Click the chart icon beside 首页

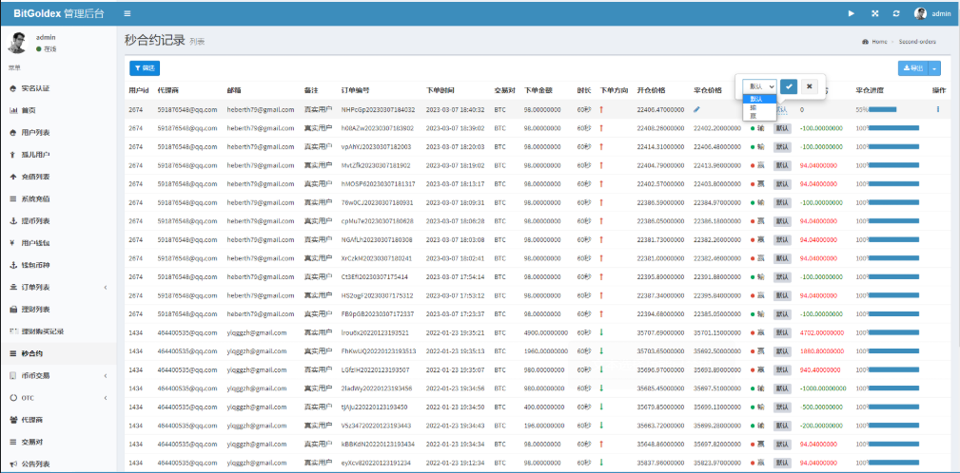pyautogui.click(x=13, y=110)
